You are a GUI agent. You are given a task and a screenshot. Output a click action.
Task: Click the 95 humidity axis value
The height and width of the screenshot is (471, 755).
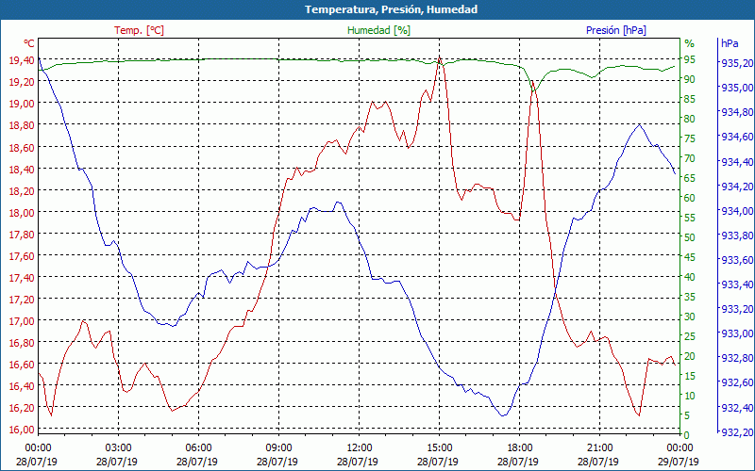690,59
